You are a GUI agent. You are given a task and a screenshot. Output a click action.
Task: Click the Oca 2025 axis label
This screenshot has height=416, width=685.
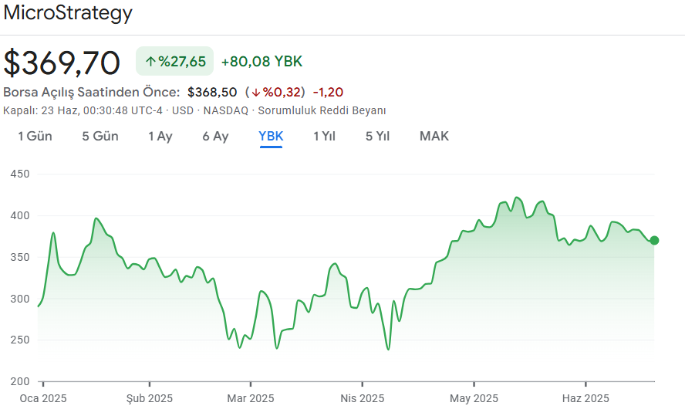click(x=43, y=398)
